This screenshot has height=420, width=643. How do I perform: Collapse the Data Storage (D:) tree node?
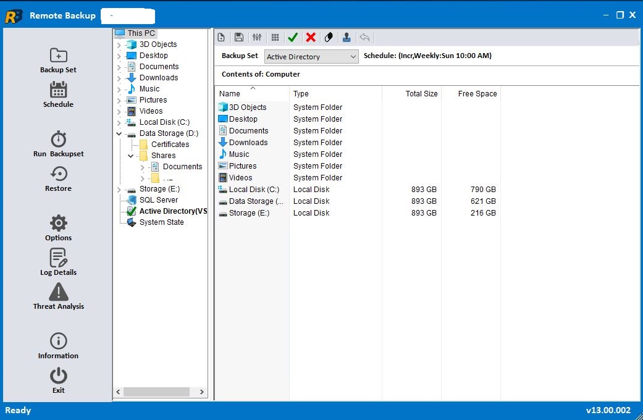click(x=119, y=133)
